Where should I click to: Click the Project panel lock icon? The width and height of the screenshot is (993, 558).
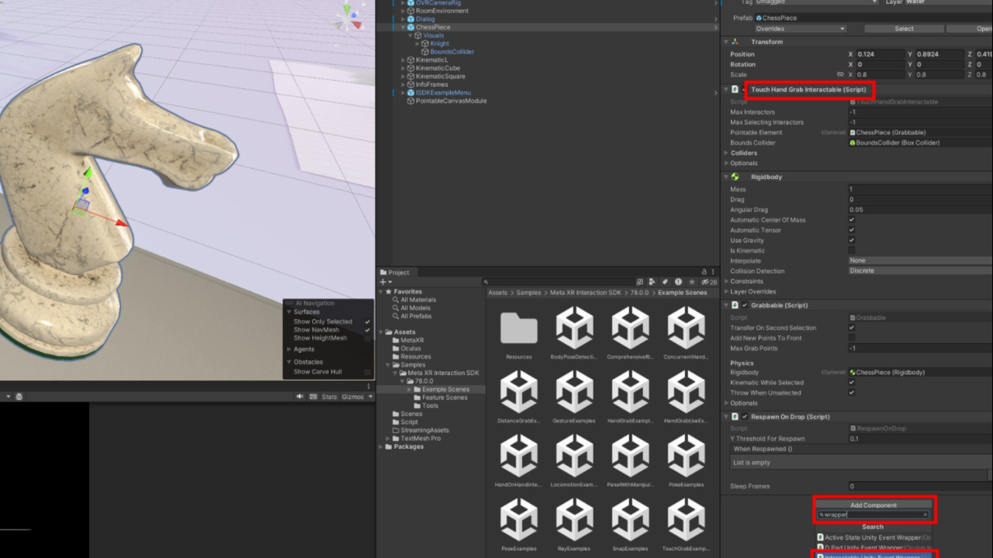coord(704,272)
